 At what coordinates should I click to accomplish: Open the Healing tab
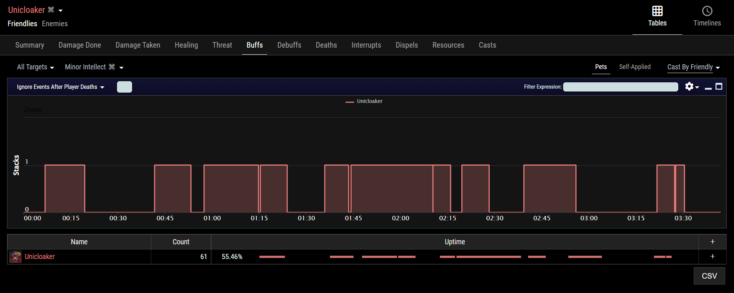[186, 45]
